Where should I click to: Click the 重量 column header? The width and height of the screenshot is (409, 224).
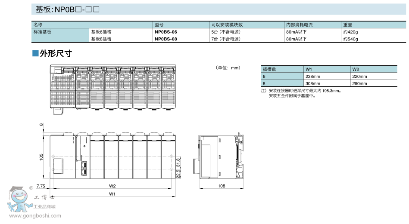click(348, 25)
